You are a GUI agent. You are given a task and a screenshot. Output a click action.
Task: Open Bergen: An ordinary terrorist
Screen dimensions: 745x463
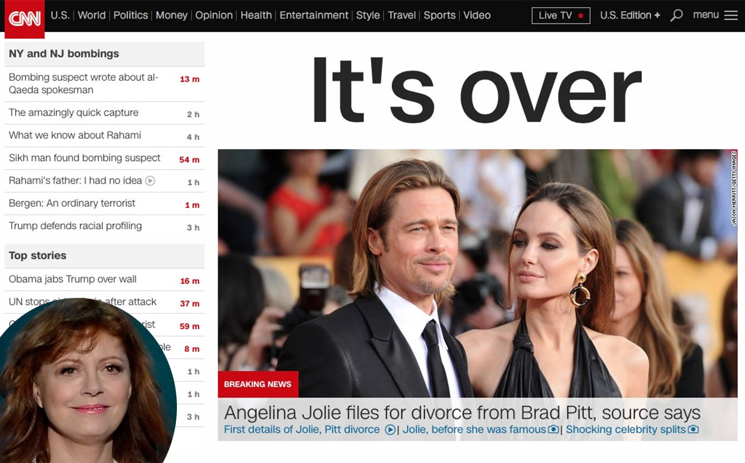(x=72, y=203)
